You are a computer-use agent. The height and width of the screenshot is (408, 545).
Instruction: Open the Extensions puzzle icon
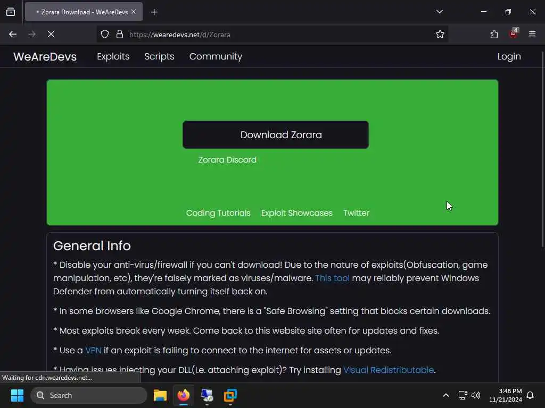pos(494,35)
